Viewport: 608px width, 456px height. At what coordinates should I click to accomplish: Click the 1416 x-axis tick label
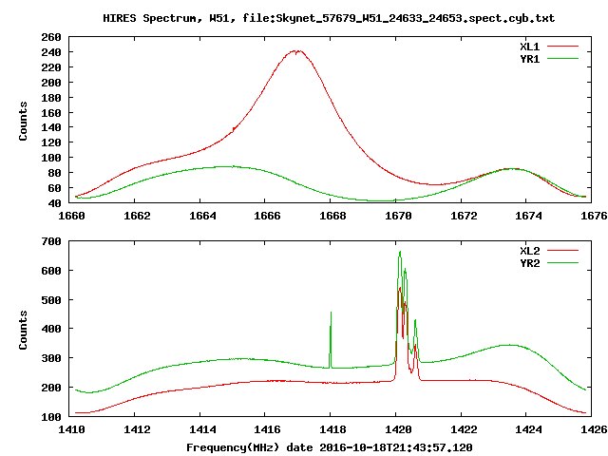pyautogui.click(x=267, y=429)
